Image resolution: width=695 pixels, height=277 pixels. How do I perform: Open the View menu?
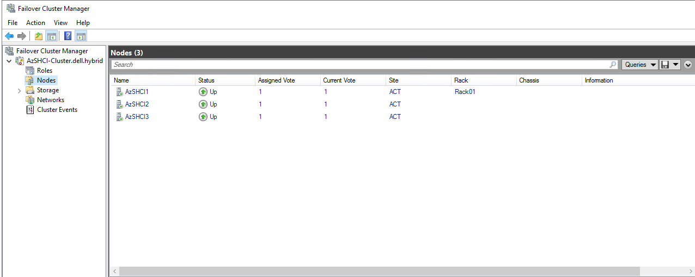point(60,23)
